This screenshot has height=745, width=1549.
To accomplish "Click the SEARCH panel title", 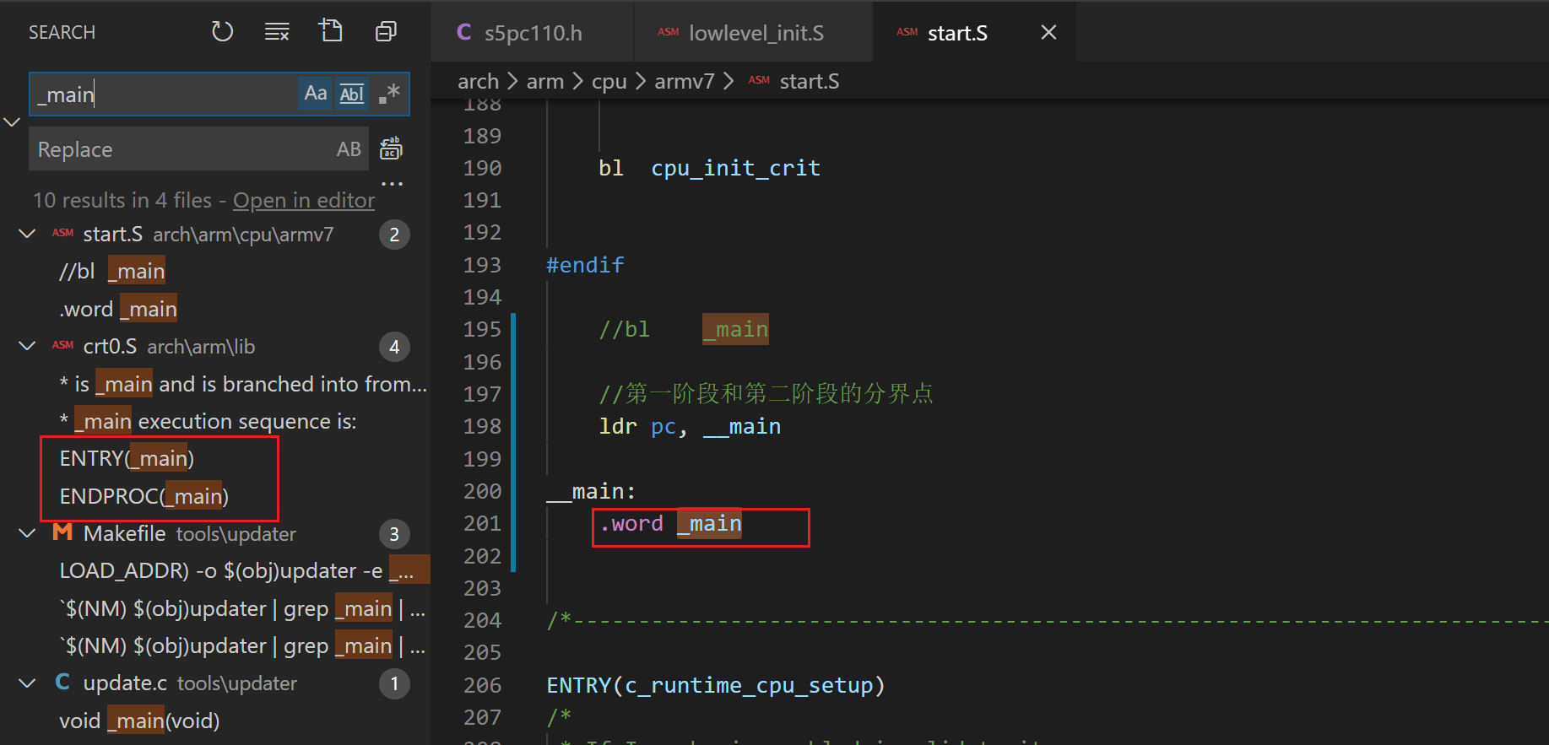I will click(62, 32).
